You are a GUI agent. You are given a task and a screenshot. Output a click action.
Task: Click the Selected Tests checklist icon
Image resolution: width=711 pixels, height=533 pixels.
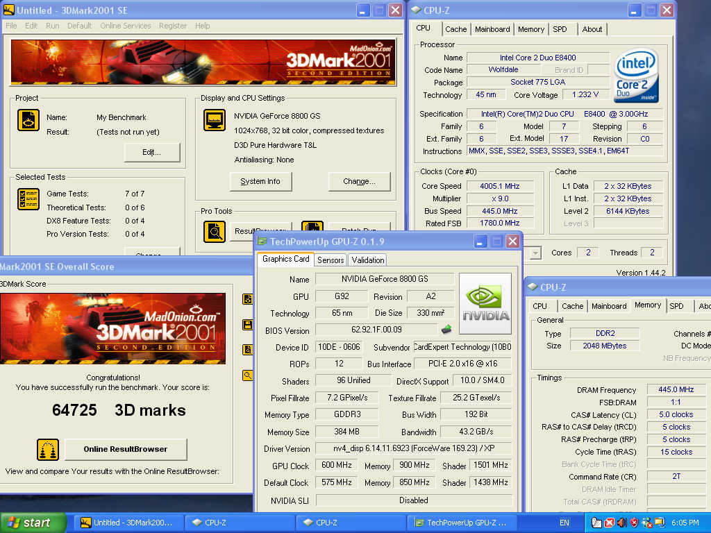tap(28, 199)
